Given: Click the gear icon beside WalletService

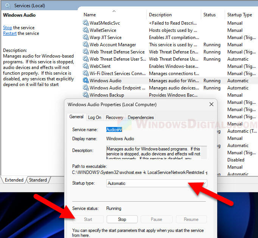Looking at the screenshot, I should (x=86, y=30).
